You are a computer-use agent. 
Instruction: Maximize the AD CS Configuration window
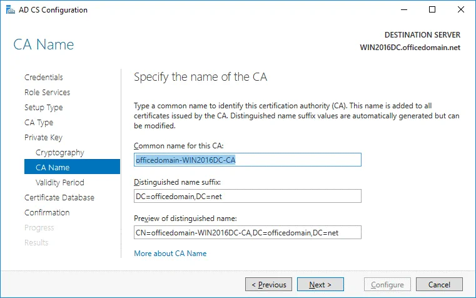pos(432,10)
